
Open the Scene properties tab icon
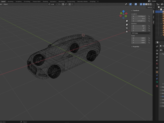(157, 60)
